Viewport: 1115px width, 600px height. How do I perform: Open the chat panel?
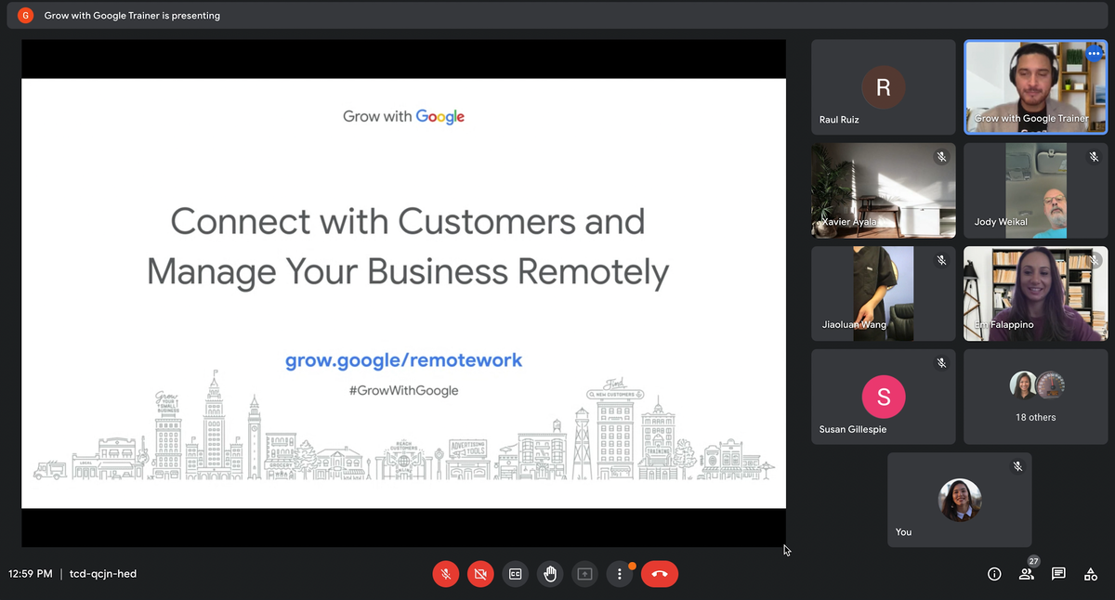(x=1058, y=574)
